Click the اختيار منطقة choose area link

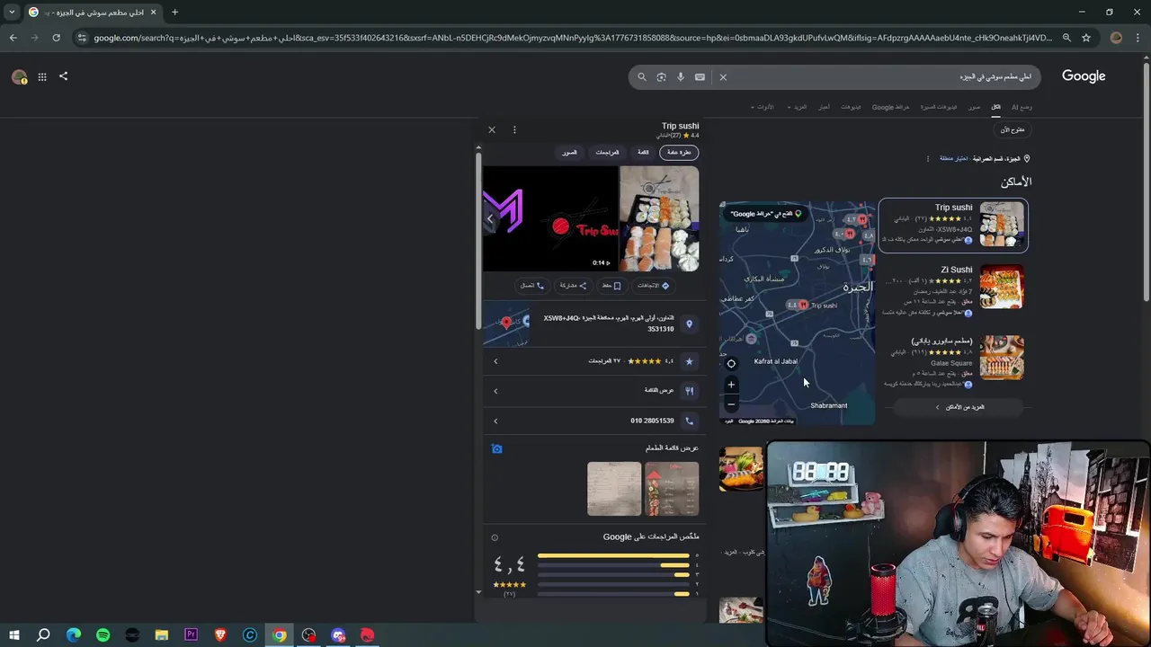pos(953,159)
